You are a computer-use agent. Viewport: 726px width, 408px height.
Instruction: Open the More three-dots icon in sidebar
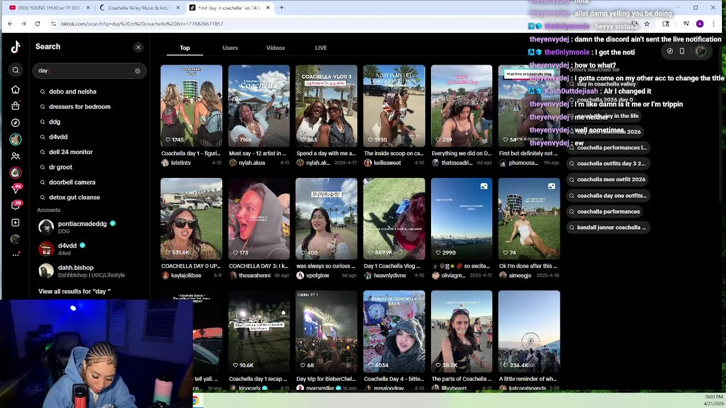15,255
